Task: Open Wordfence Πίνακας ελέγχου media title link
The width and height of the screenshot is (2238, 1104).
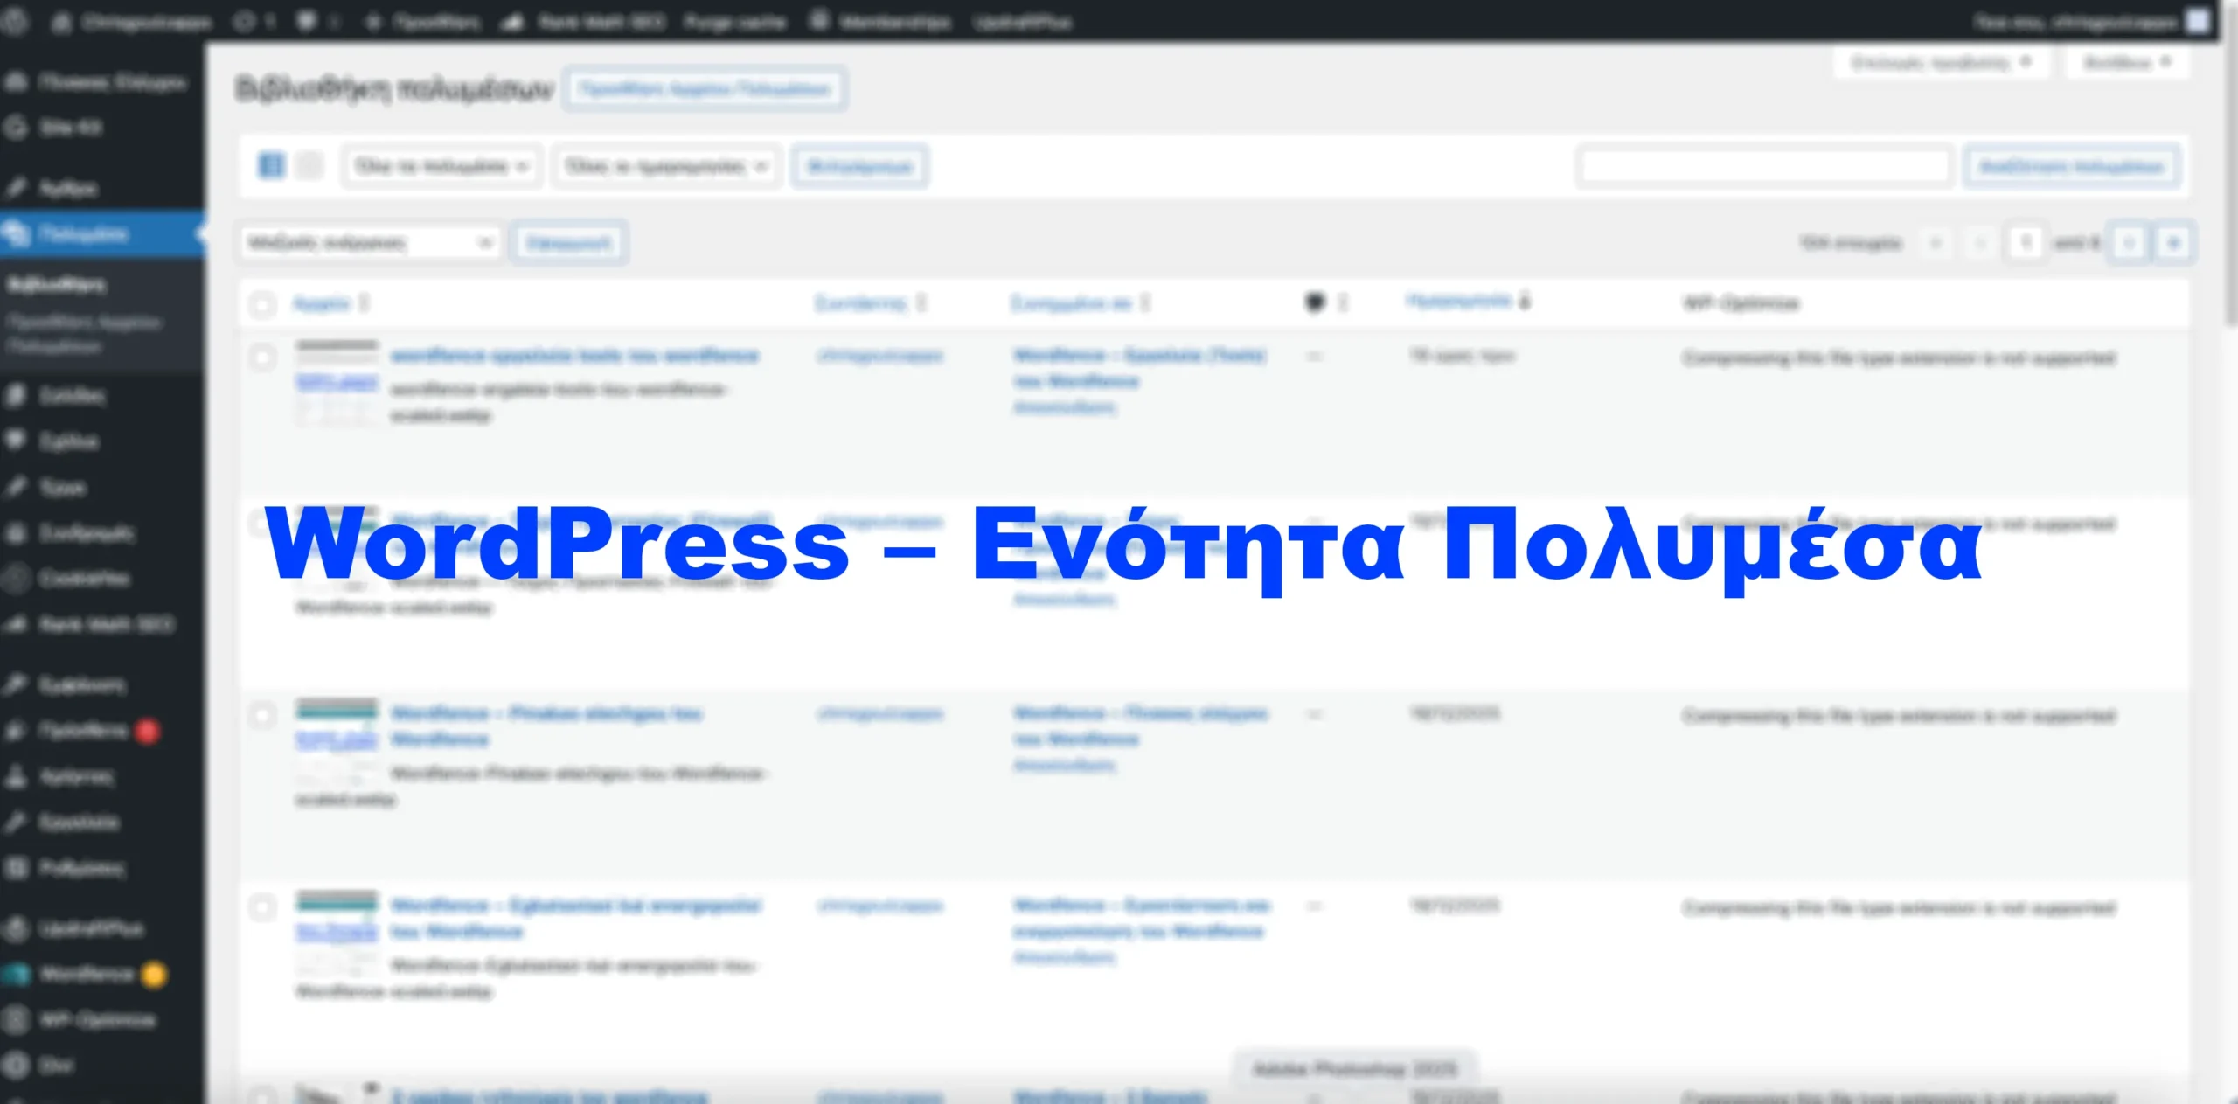Action: click(x=547, y=726)
